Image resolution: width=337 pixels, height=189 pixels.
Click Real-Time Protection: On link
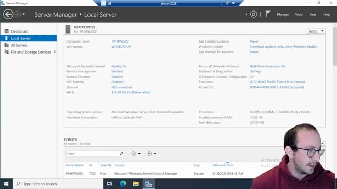(x=267, y=66)
